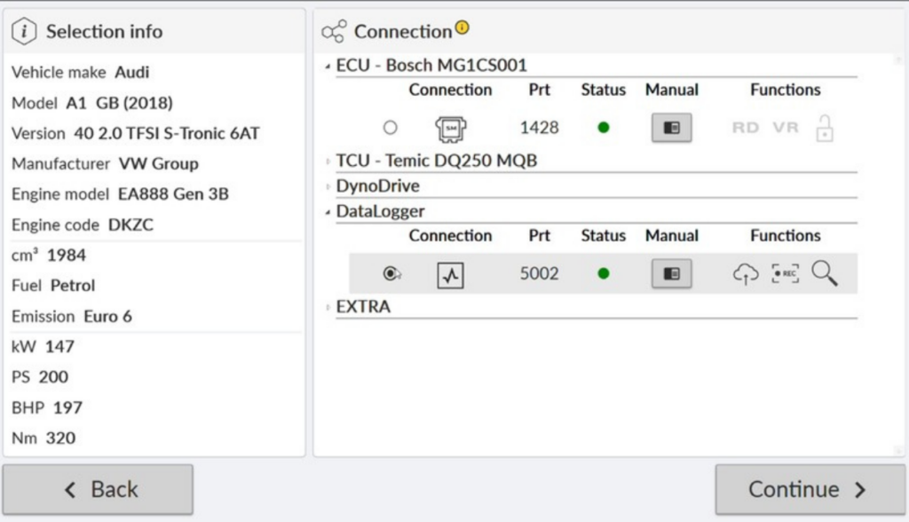This screenshot has width=909, height=522.
Task: Select the ECU Bosch MG1CS001 radio button
Action: 390,128
